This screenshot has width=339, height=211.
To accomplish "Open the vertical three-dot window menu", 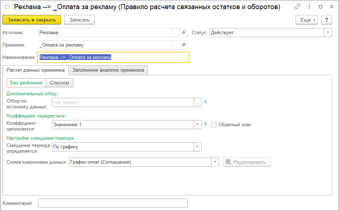I will [309, 7].
